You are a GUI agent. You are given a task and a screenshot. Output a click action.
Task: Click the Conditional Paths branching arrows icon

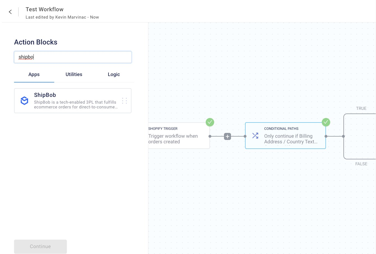tap(255, 135)
